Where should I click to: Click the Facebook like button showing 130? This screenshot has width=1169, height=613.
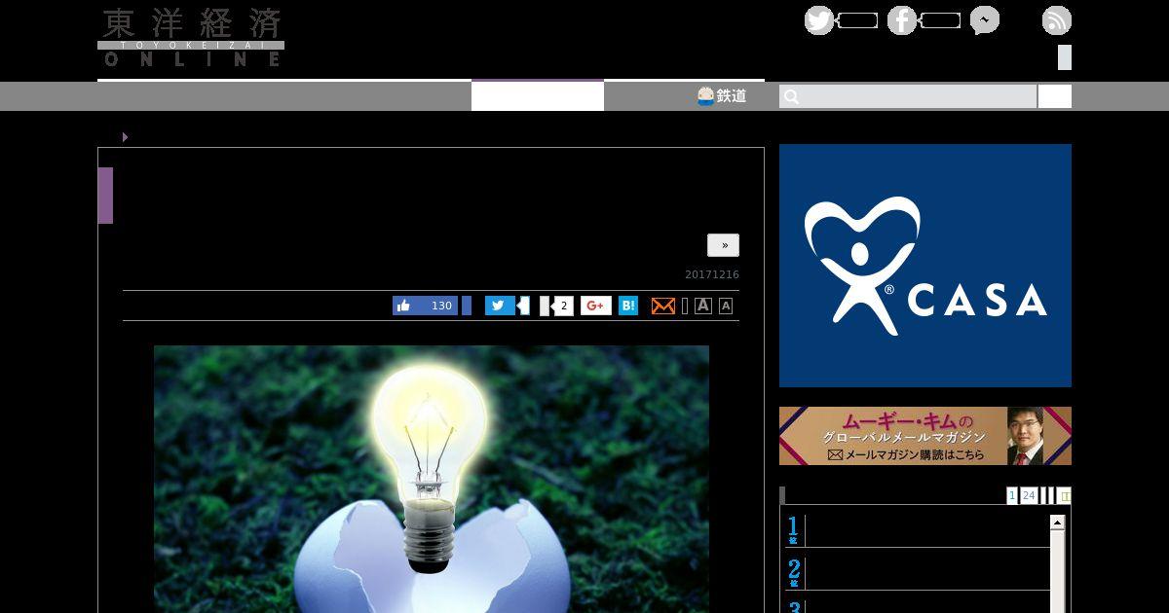(x=425, y=306)
